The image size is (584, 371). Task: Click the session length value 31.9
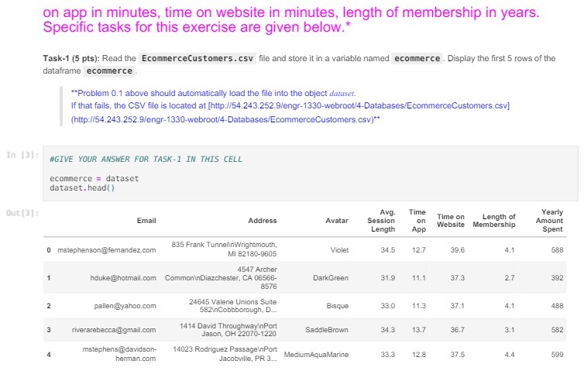388,278
